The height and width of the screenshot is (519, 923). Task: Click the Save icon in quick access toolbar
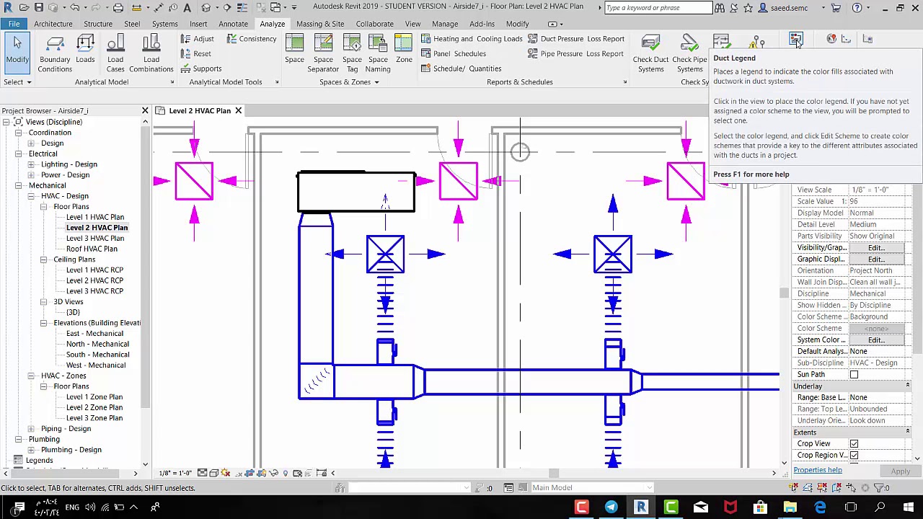[x=39, y=8]
